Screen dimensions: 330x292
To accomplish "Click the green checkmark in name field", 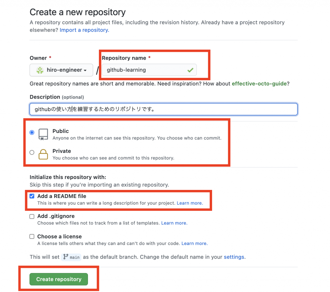I will point(190,70).
